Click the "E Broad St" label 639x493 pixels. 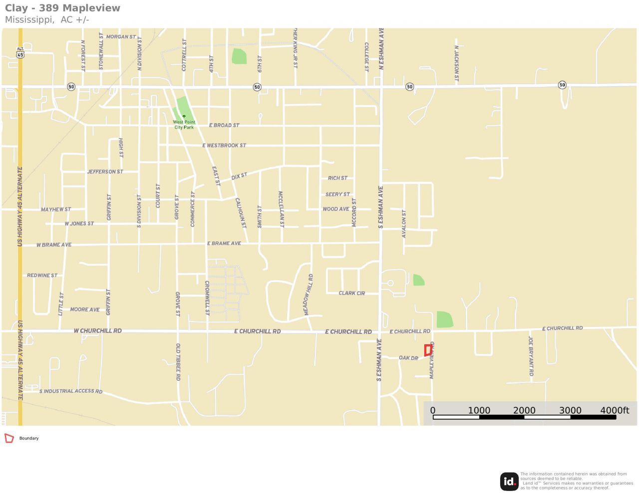point(224,126)
